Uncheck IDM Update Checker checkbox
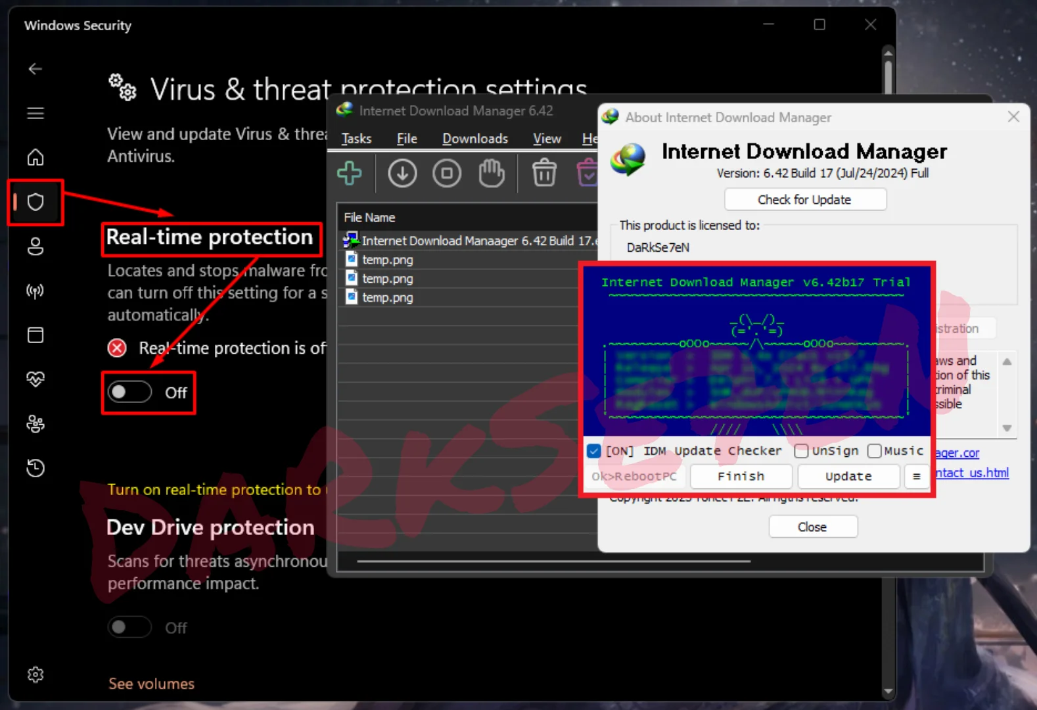Screen dimensions: 1037x710 (x=594, y=451)
